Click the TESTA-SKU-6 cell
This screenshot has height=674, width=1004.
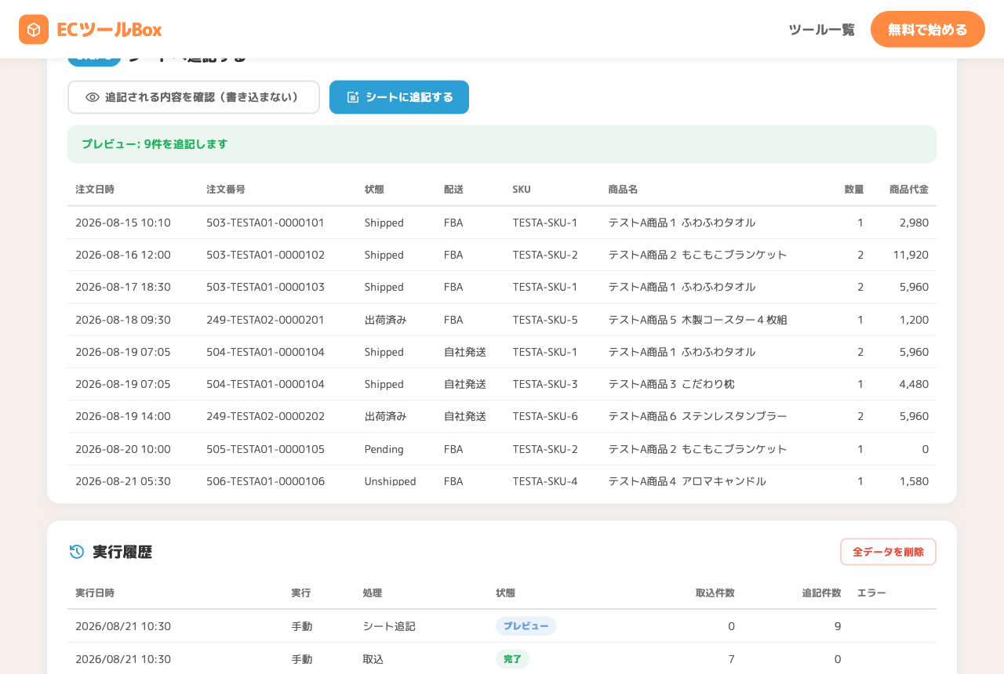545,416
